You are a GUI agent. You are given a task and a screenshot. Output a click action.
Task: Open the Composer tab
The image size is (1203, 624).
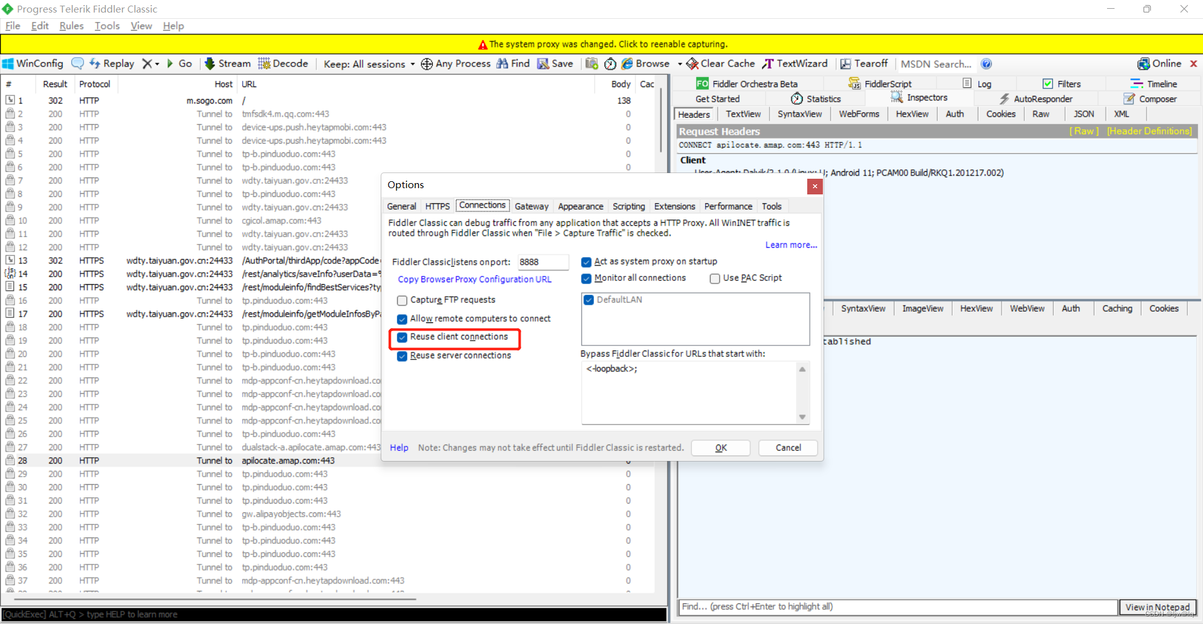point(1150,98)
